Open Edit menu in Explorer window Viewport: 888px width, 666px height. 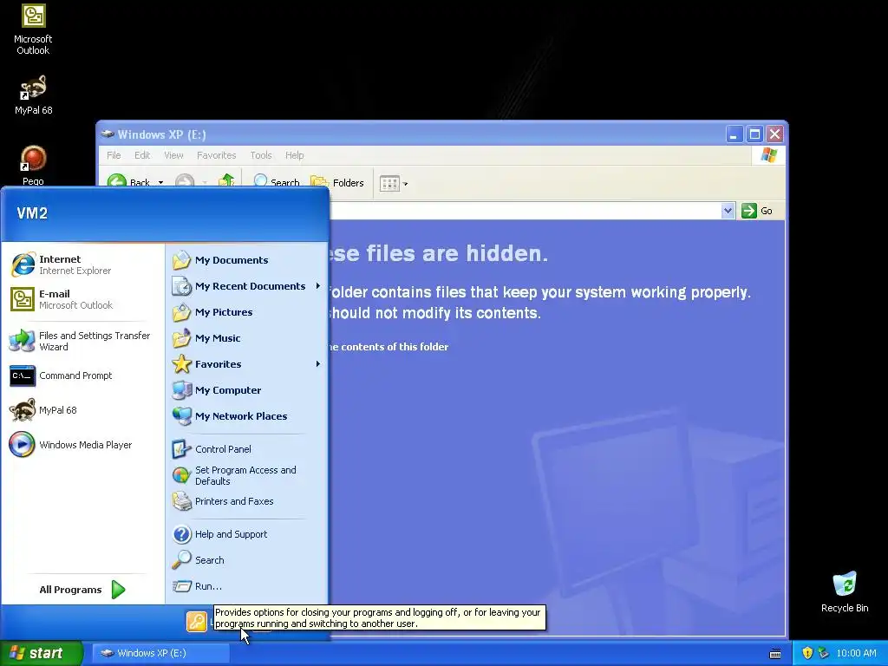click(x=142, y=155)
